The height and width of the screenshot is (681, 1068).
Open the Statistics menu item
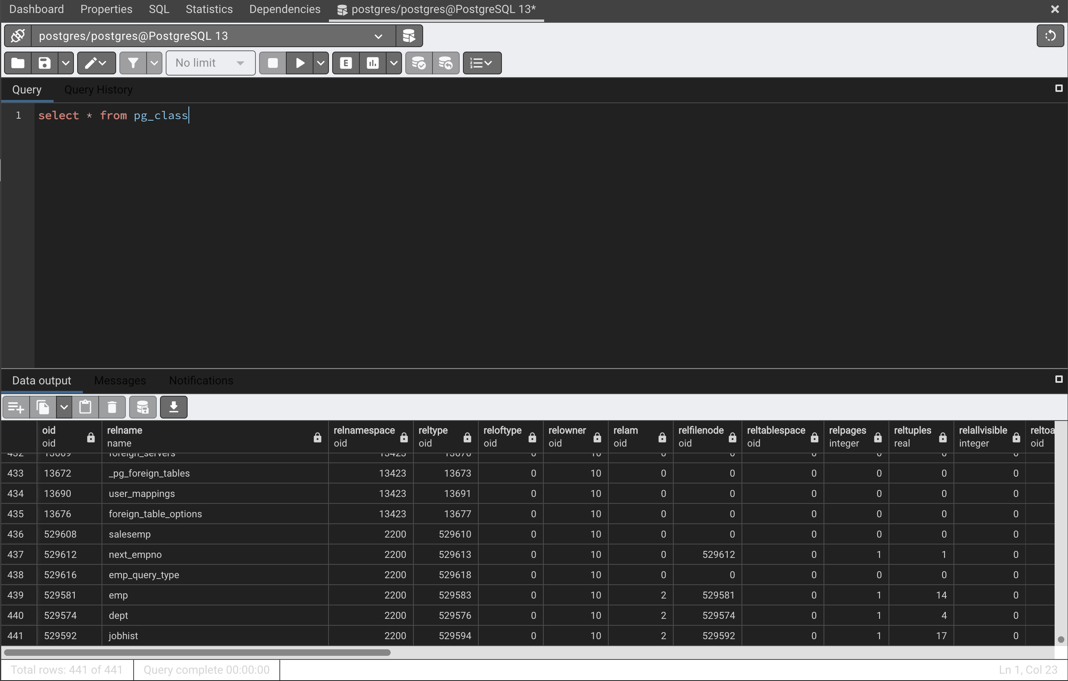(x=209, y=9)
